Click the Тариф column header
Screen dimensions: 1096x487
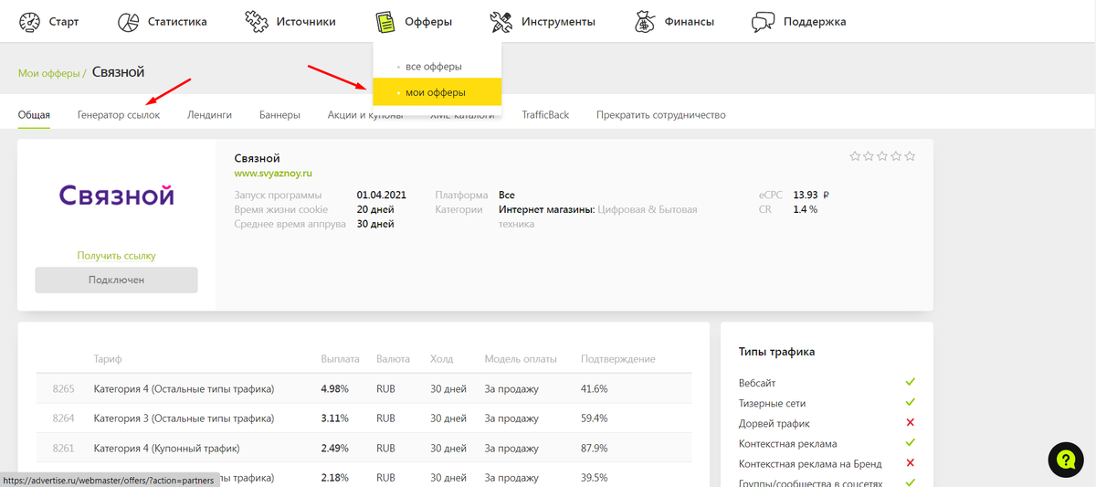[108, 359]
